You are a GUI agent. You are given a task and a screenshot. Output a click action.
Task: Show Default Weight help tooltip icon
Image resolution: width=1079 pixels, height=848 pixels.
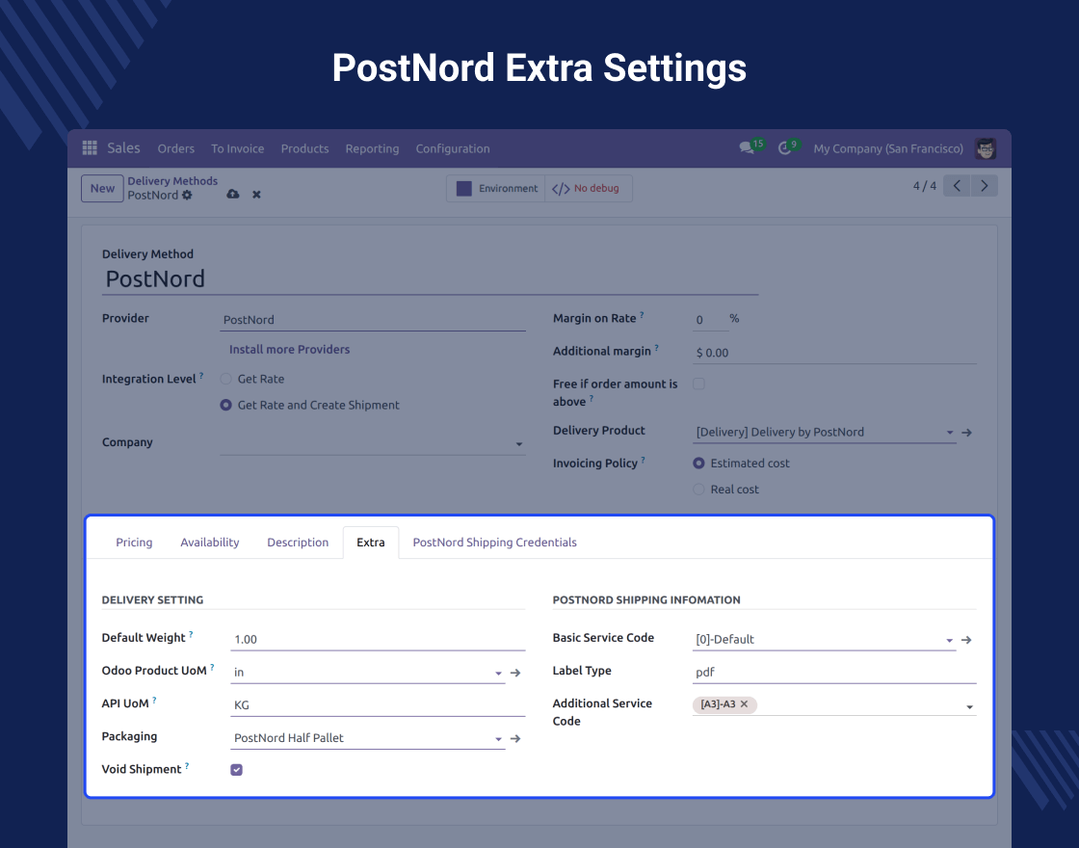pos(191,635)
